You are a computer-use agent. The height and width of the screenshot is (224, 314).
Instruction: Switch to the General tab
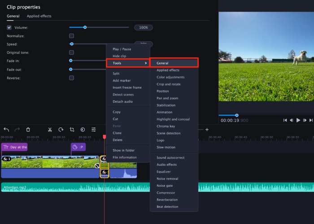[x=13, y=16]
